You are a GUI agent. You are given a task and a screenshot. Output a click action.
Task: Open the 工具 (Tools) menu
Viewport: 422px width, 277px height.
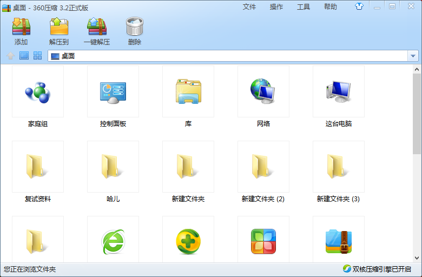[x=304, y=6]
